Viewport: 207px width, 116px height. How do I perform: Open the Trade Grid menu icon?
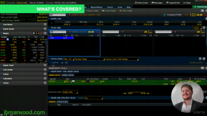coord(204,28)
